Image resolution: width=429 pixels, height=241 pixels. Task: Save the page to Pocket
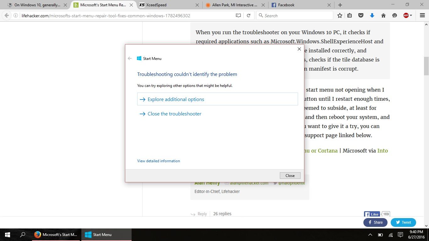[361, 15]
